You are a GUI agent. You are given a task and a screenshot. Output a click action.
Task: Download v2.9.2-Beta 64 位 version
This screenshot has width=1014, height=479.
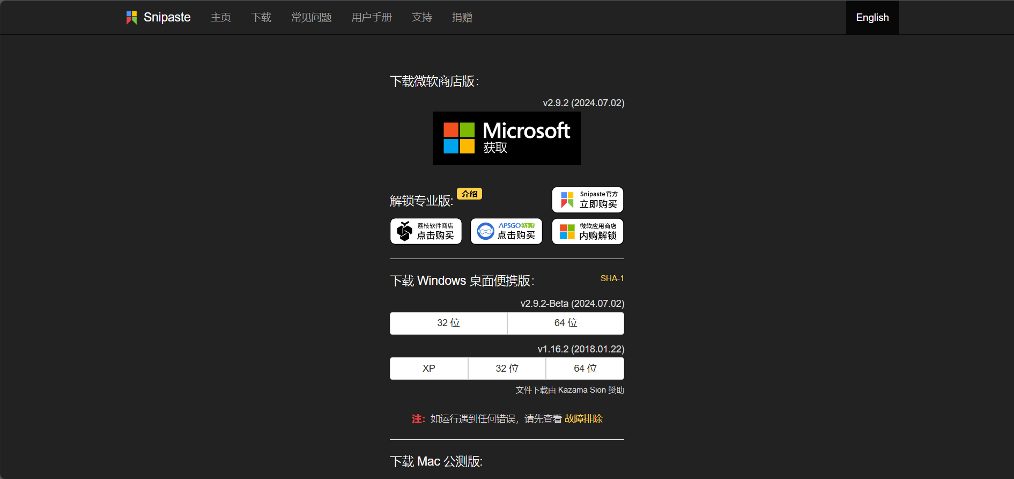[566, 323]
